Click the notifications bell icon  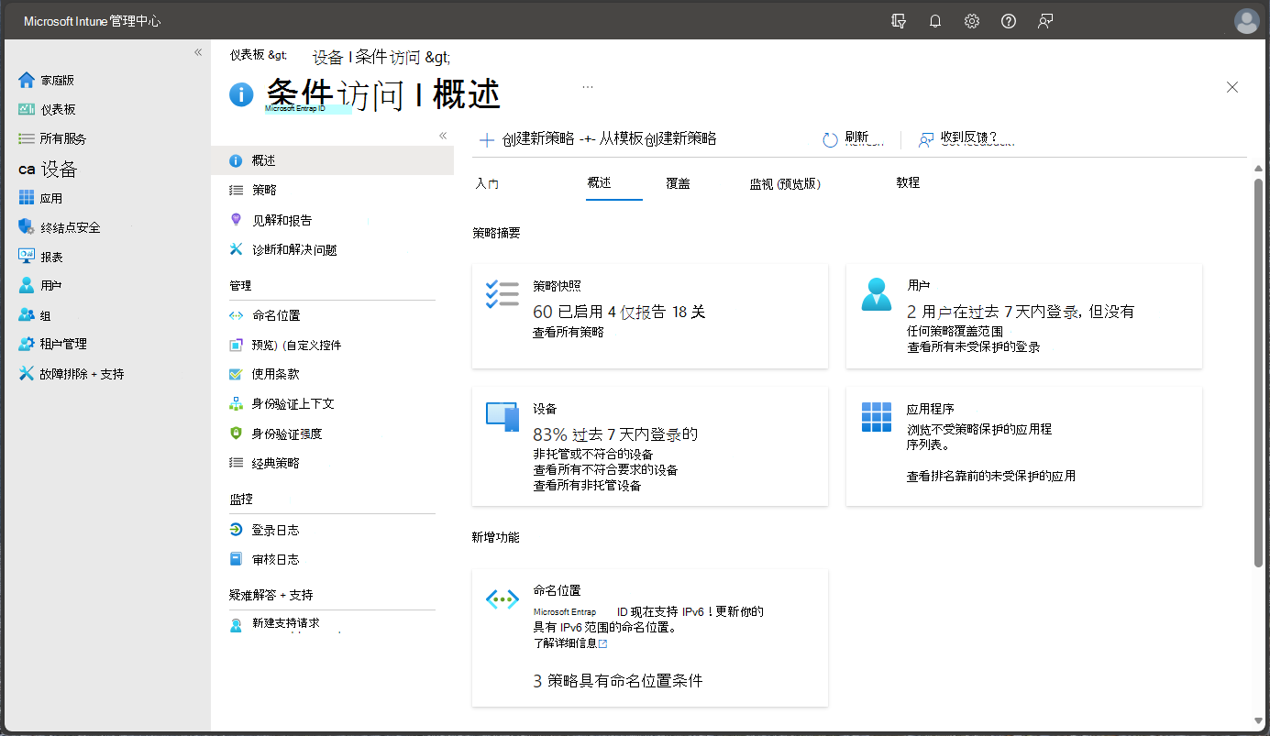[x=935, y=21]
